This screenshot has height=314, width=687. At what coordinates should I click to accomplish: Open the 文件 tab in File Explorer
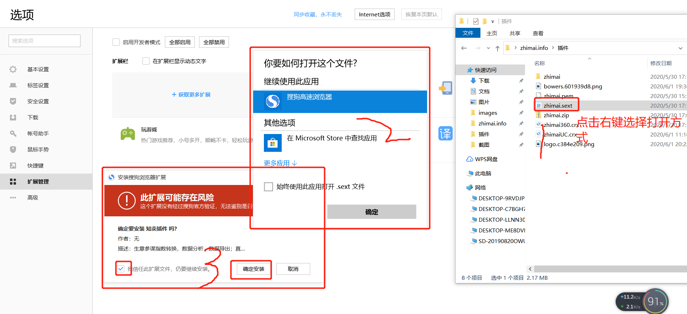(468, 33)
